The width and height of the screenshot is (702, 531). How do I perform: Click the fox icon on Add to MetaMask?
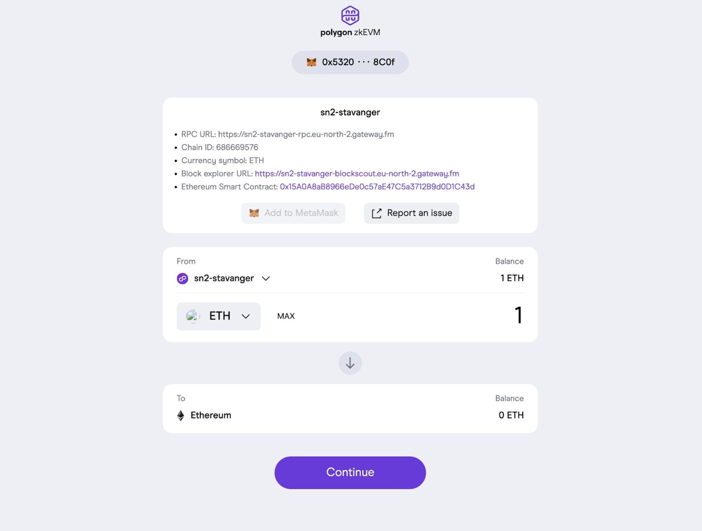tap(254, 213)
